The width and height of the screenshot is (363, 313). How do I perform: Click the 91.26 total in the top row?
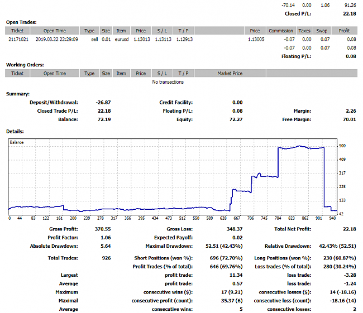click(350, 5)
